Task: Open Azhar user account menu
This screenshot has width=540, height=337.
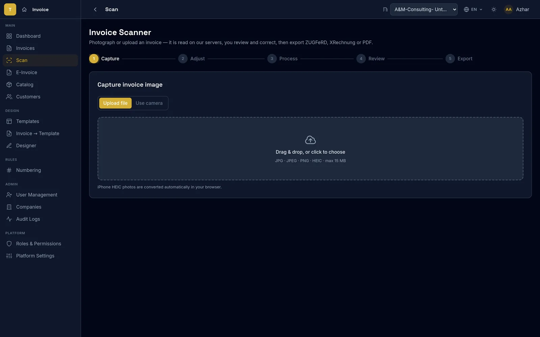Action: [517, 9]
